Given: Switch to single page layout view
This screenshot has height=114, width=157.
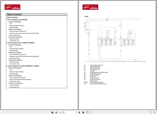Looking at the screenshot, I should [x=151, y=112].
